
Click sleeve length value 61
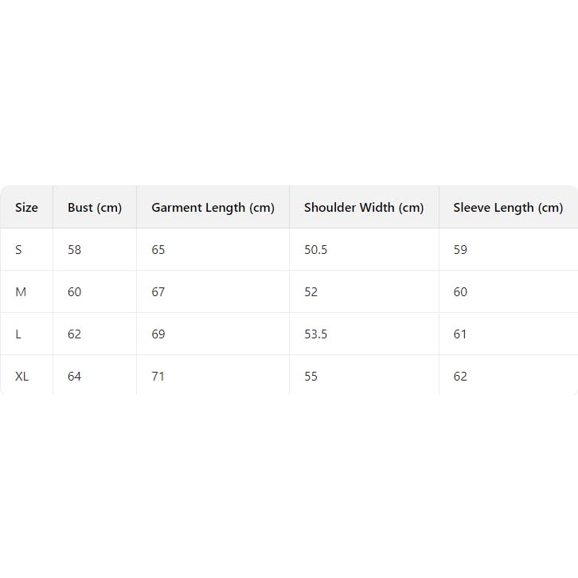pyautogui.click(x=460, y=334)
